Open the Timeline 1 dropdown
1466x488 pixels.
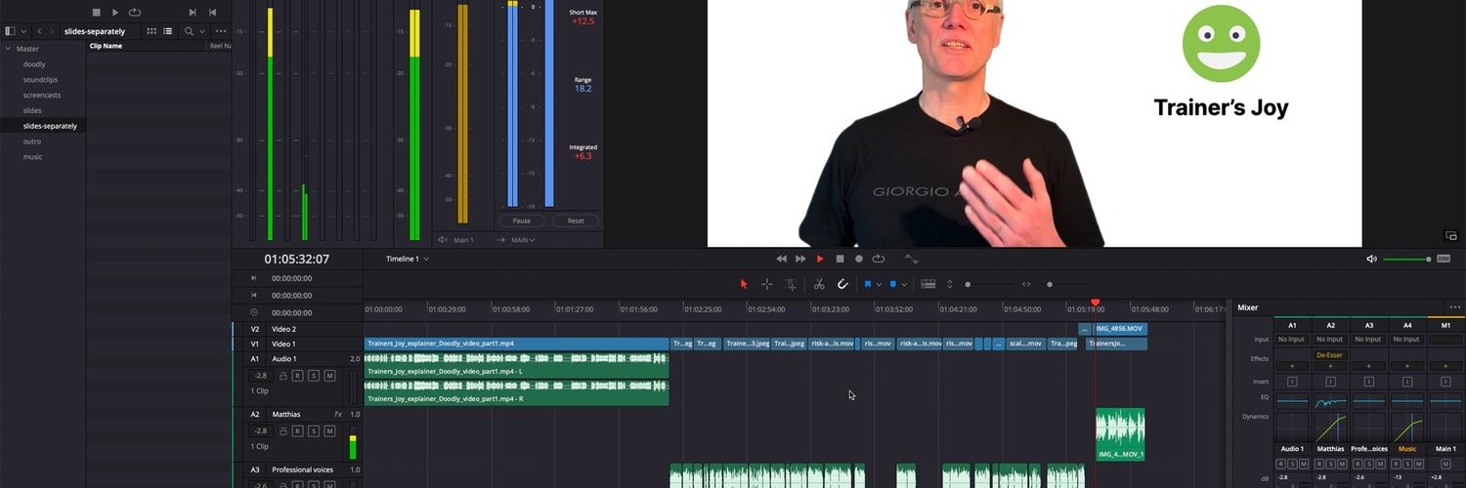tap(407, 259)
